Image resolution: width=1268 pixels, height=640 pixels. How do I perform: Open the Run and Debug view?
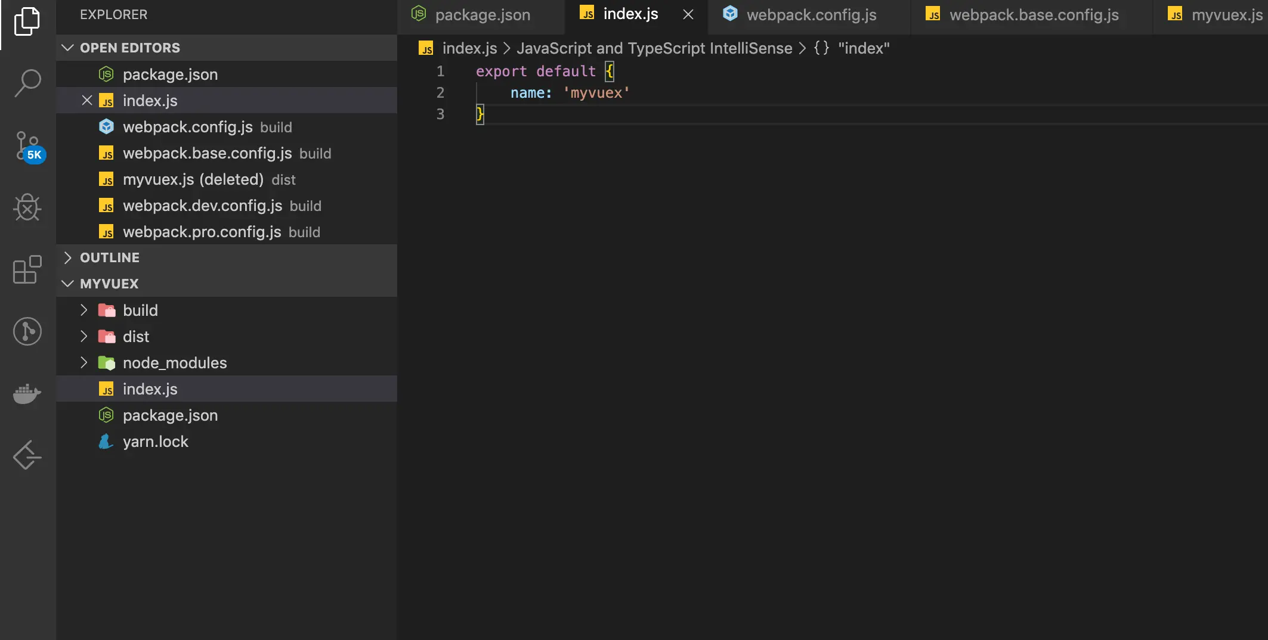[x=27, y=208]
